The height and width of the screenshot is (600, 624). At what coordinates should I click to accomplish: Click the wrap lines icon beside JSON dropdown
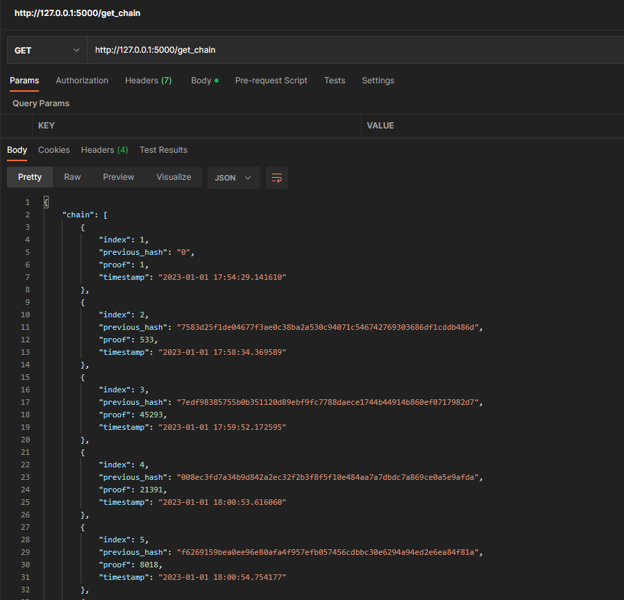click(x=276, y=178)
